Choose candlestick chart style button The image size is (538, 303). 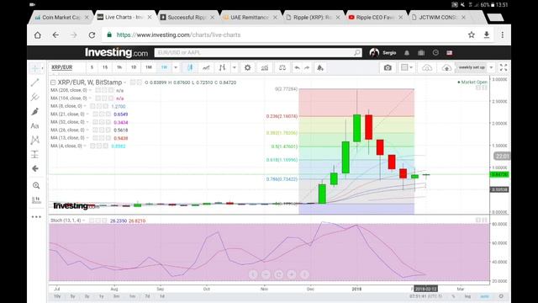tap(190, 67)
